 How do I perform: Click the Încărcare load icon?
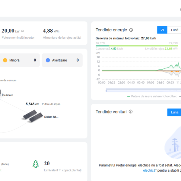coord(0,92)
